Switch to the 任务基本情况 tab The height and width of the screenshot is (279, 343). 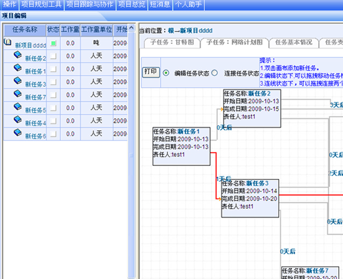294,43
